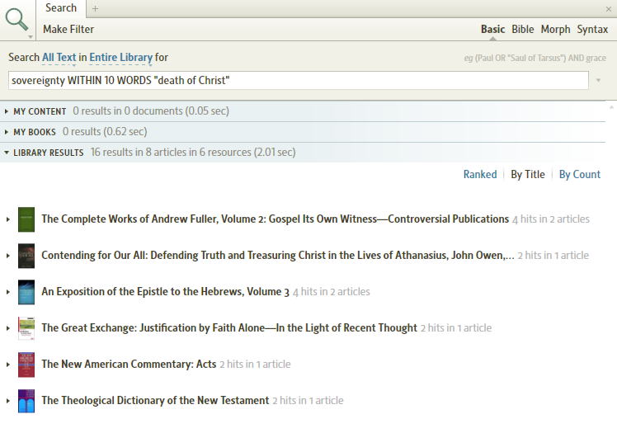Sort results By Count
617x433 pixels.
580,174
